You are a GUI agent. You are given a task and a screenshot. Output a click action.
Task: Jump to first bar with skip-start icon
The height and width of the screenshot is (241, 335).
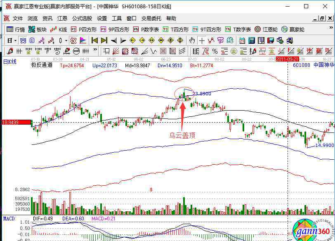(x=94, y=40)
